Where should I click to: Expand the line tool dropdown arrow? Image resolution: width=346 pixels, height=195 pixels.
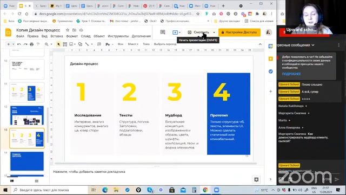pyautogui.click(x=92, y=44)
